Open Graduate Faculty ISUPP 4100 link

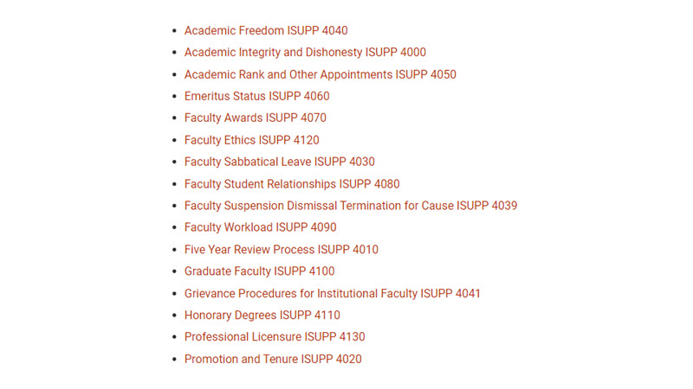(259, 271)
